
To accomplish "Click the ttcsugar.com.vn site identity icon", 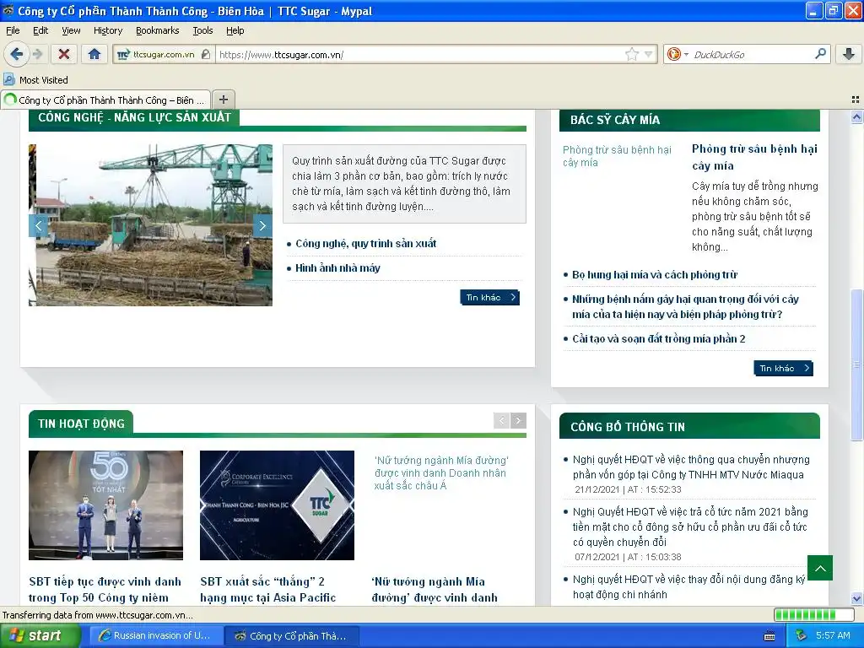I will [x=163, y=54].
